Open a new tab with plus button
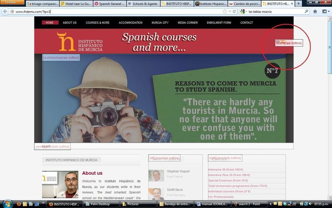 tap(298, 4)
